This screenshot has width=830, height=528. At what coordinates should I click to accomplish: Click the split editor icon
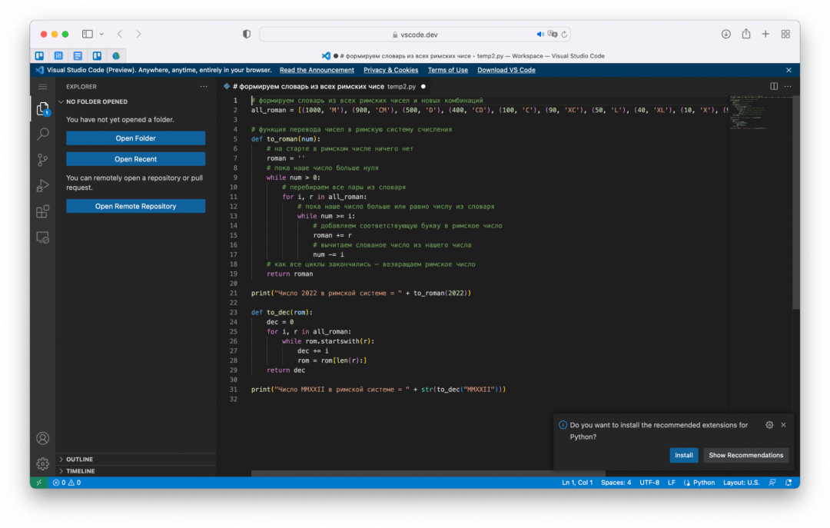(774, 87)
